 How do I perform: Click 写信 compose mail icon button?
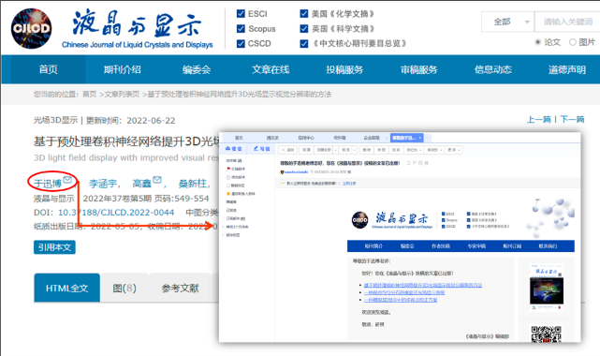pyautogui.click(x=262, y=149)
